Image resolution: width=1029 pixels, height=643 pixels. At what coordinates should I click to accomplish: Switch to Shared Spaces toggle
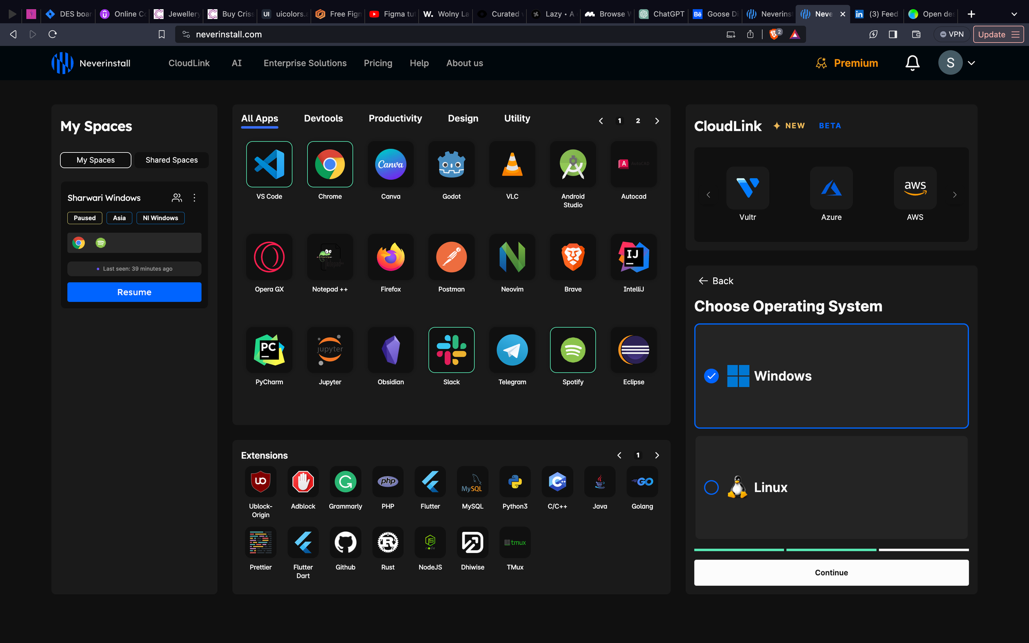171,160
